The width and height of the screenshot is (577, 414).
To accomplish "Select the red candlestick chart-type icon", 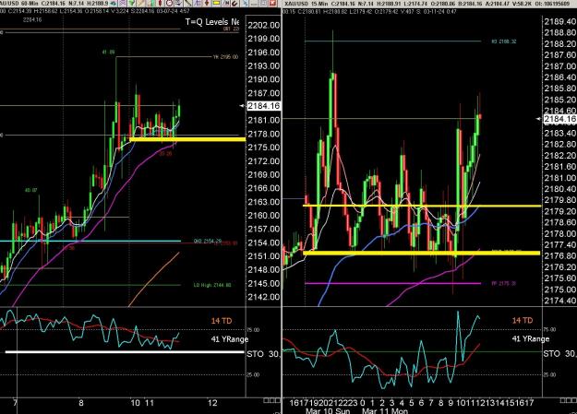I will pos(160,4).
